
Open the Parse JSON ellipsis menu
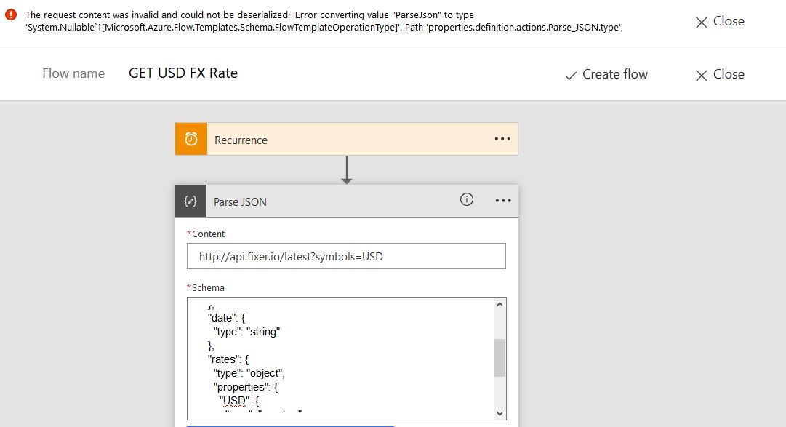(503, 201)
